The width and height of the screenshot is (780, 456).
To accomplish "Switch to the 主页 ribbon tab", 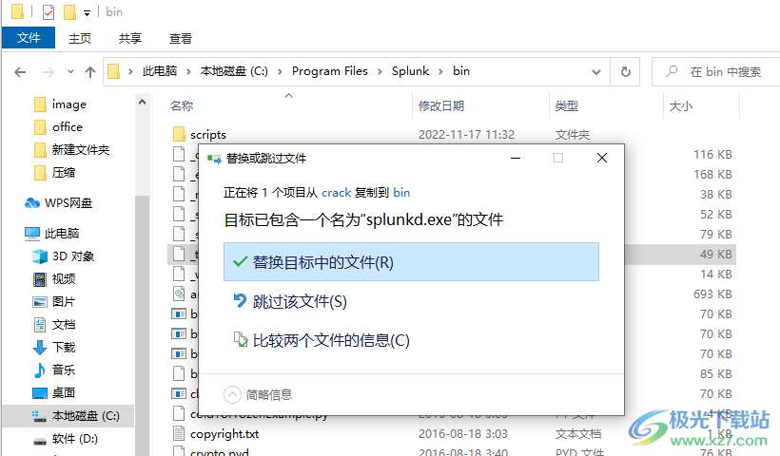I will pos(80,38).
